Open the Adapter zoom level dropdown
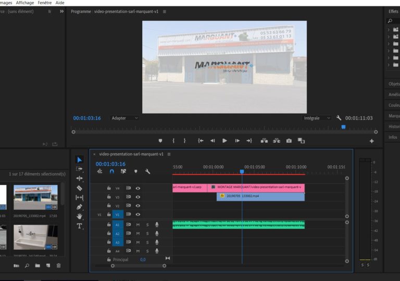The width and height of the screenshot is (400, 281). (125, 118)
